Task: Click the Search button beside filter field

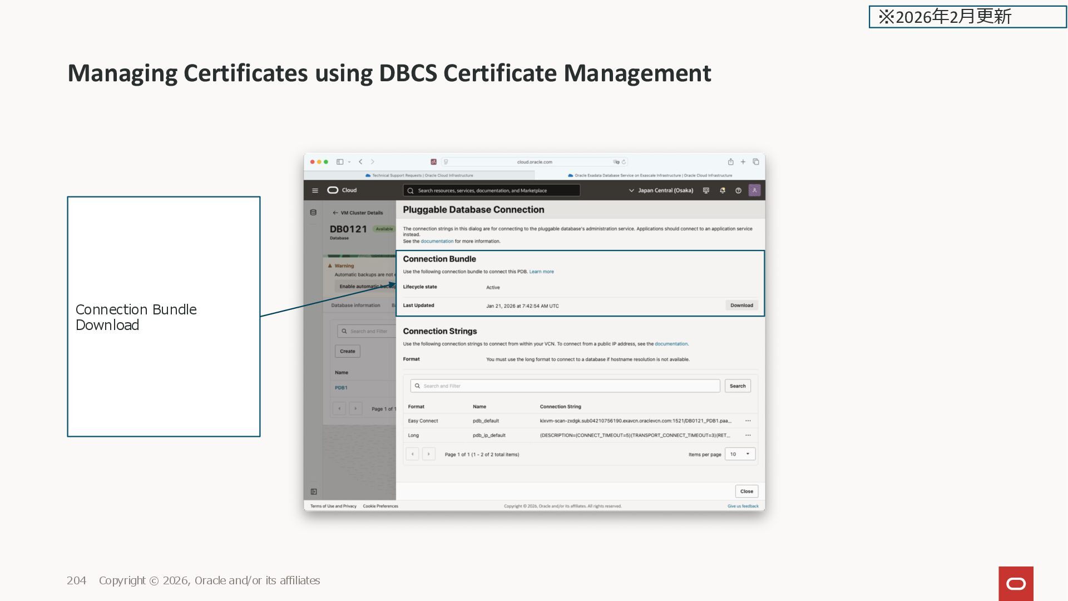Action: coord(738,386)
